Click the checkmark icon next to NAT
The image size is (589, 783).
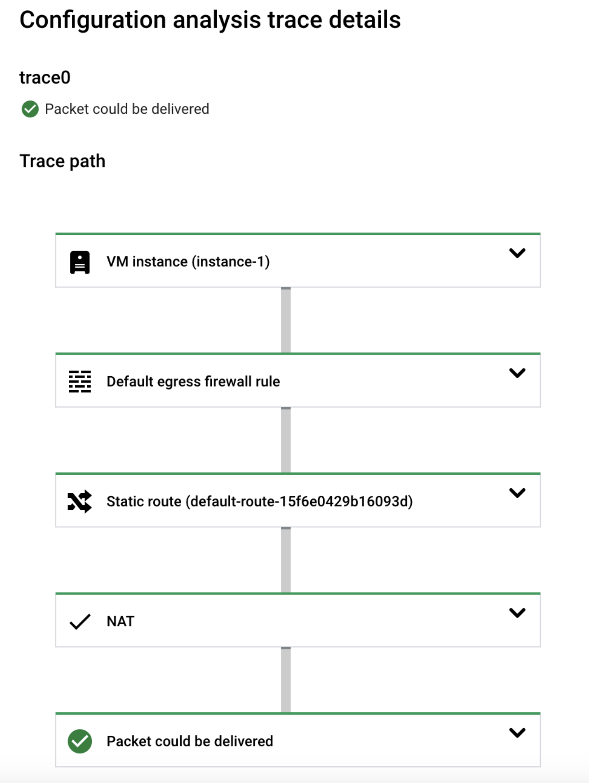pos(79,621)
